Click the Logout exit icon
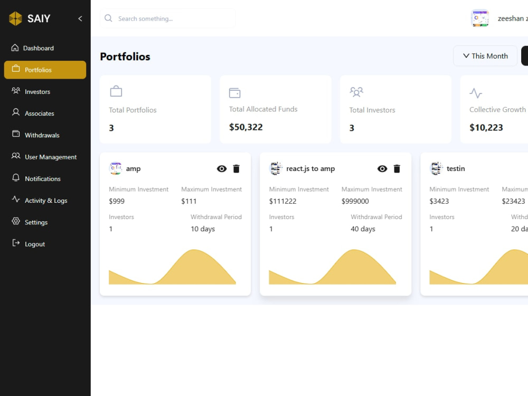Screen dimensions: 528x396 16,243
